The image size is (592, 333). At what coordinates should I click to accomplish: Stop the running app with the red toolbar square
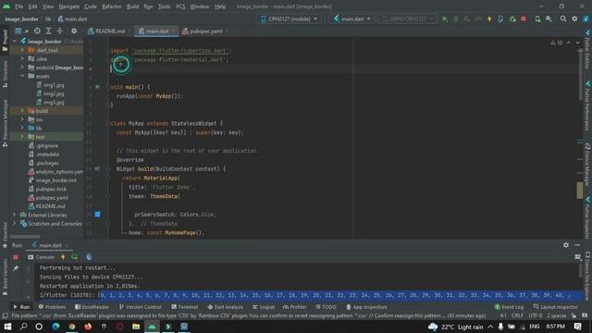click(x=524, y=18)
